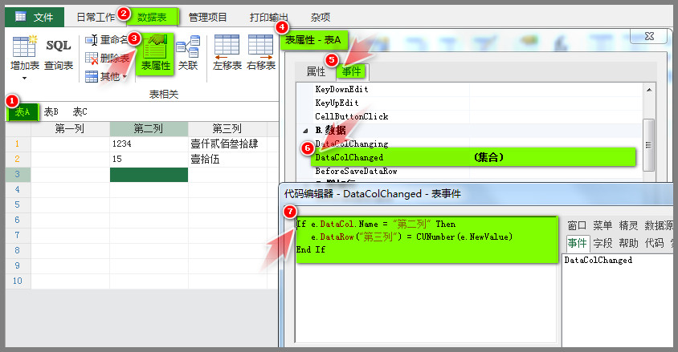This screenshot has width=678, height=352.
Task: Move table right with 右移表
Action: point(261,53)
